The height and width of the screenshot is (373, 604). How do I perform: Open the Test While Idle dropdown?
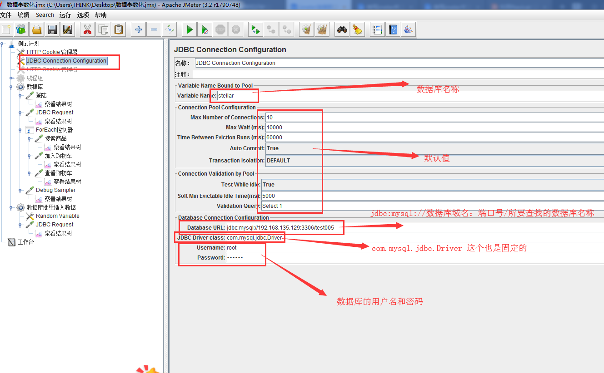pyautogui.click(x=433, y=185)
